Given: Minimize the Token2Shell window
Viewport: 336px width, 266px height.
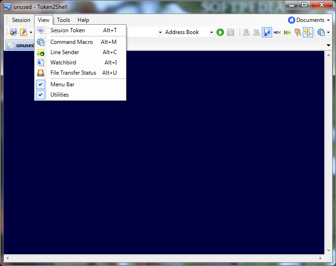Looking at the screenshot, I should tap(292, 5).
